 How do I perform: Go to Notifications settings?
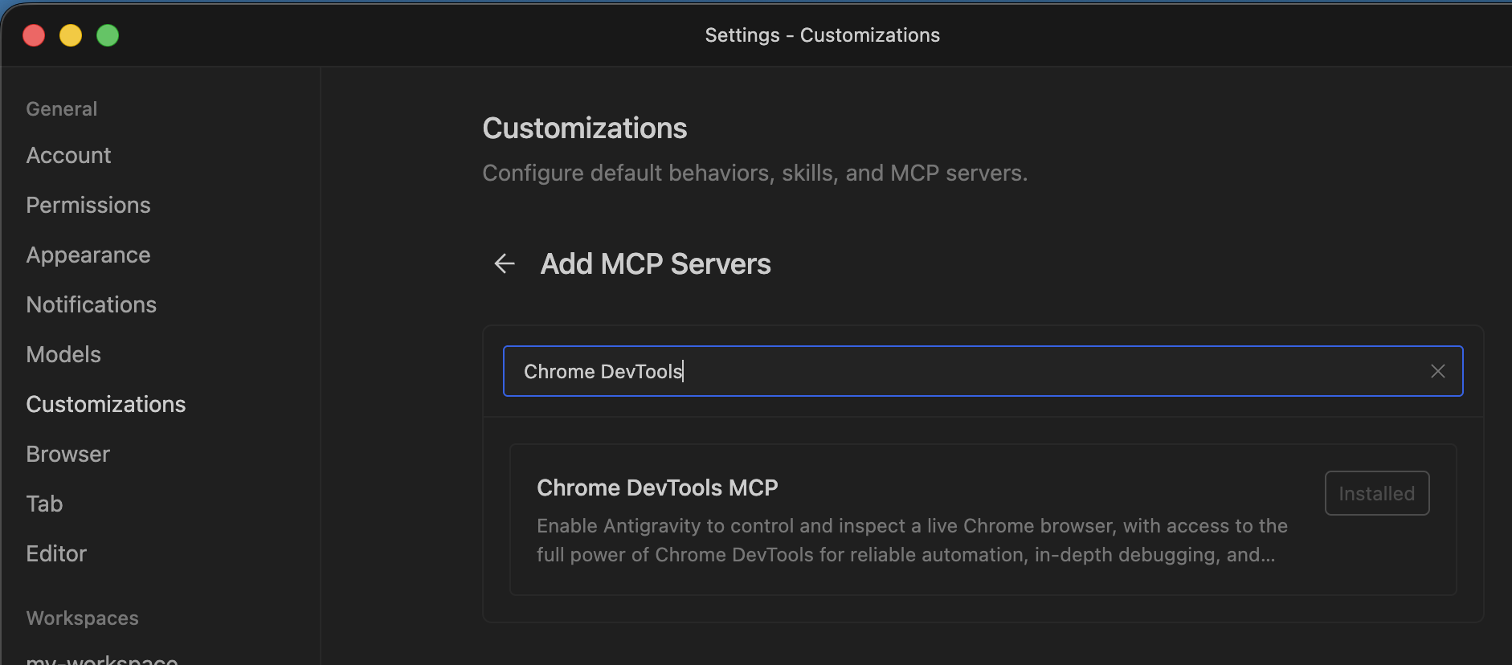[x=91, y=304]
